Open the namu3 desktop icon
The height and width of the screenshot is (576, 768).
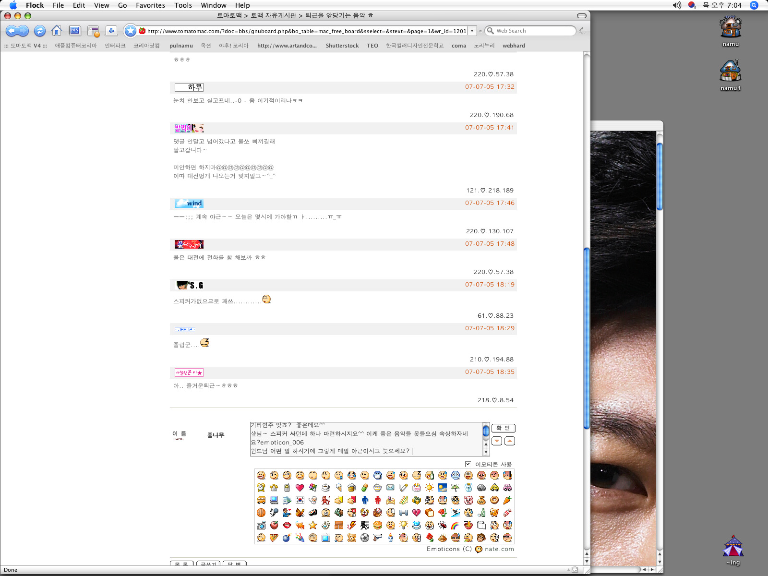coord(730,72)
